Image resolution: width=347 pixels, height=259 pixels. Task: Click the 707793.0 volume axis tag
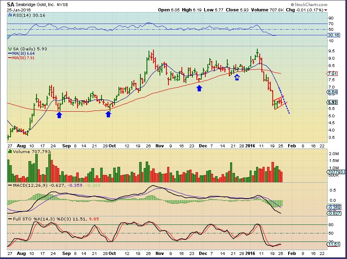click(336, 172)
